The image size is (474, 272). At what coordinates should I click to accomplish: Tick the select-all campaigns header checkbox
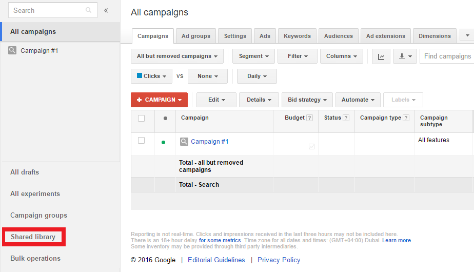click(142, 118)
